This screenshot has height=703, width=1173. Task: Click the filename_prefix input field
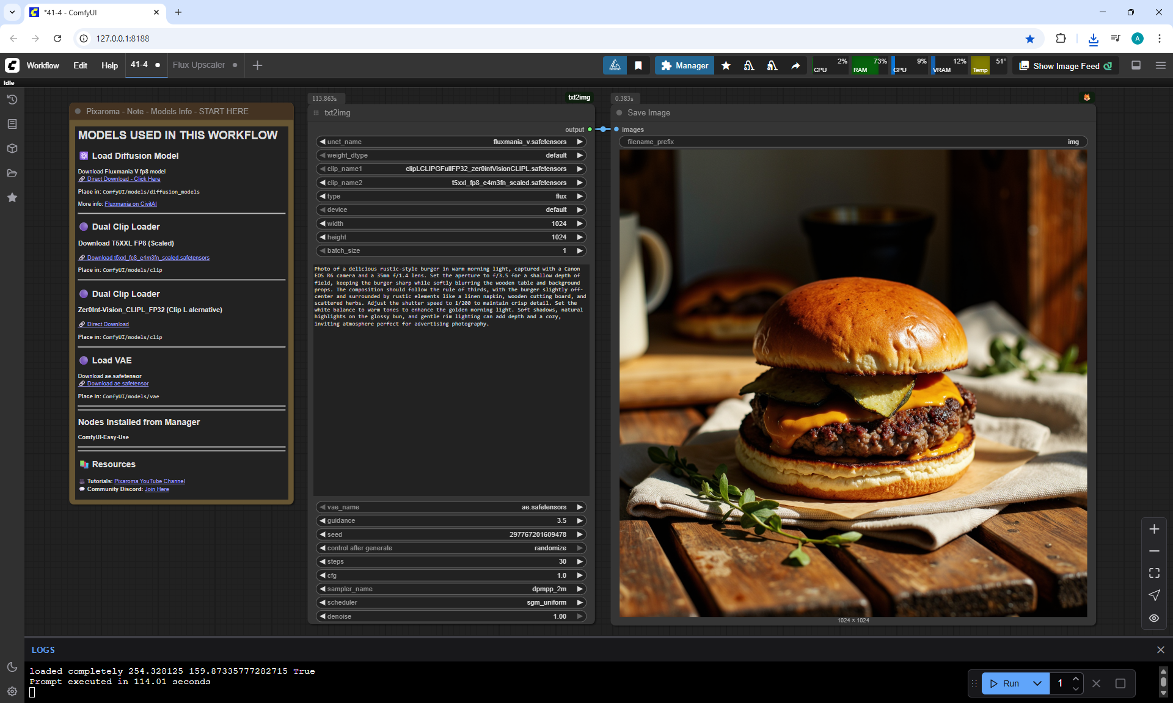point(852,142)
